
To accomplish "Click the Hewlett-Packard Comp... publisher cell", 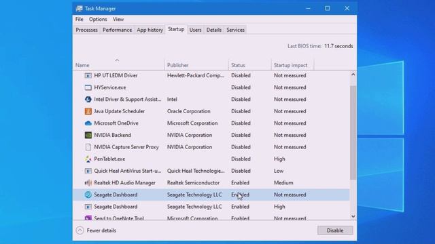I will pyautogui.click(x=196, y=75).
